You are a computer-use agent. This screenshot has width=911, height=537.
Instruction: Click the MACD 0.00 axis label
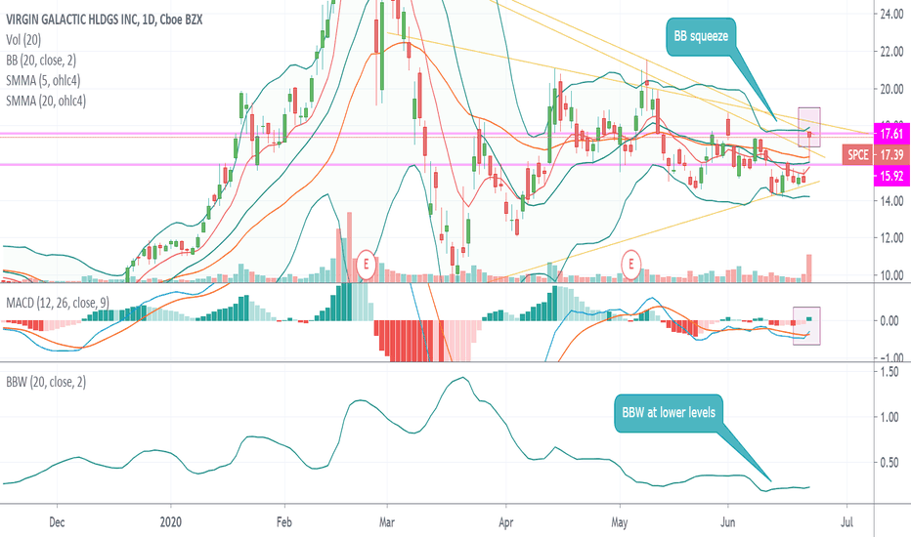(889, 320)
